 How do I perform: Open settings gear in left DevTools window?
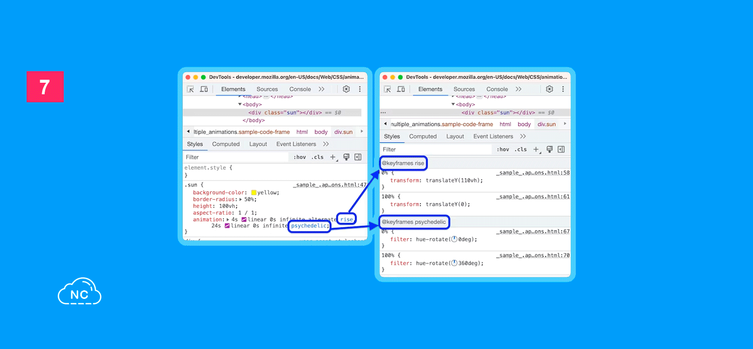click(346, 89)
